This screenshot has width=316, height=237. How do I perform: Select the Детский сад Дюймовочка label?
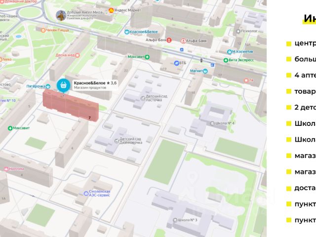[130, 141]
